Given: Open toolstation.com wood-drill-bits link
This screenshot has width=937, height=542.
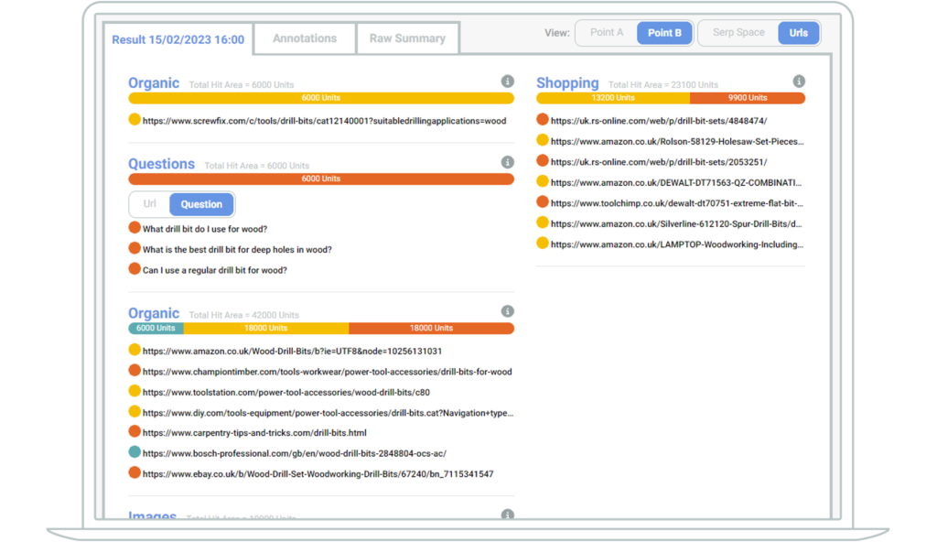Looking at the screenshot, I should coord(286,393).
